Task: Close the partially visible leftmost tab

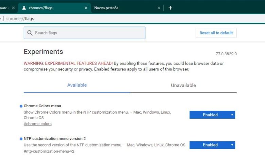Action: [x=13, y=8]
